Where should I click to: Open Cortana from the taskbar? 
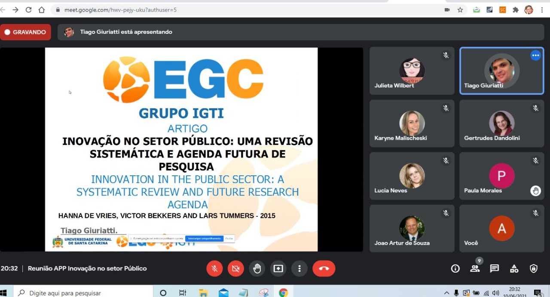coord(163,293)
